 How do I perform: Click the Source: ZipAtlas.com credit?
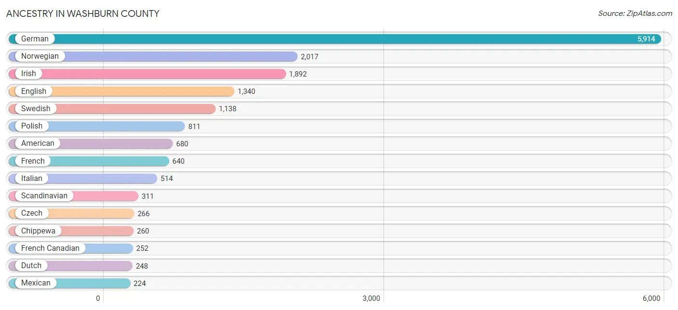pos(635,13)
